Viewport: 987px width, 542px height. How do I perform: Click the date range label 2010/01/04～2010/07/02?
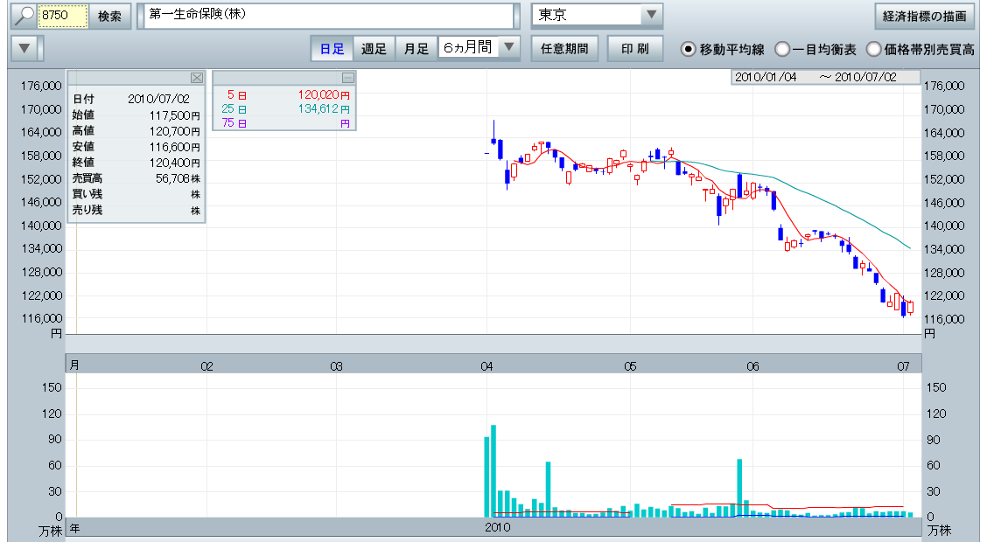[827, 77]
